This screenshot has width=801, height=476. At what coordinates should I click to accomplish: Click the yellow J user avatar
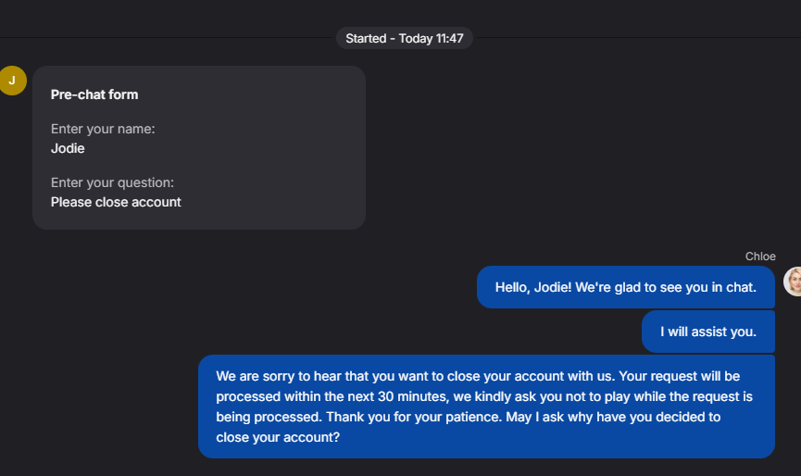click(x=12, y=81)
